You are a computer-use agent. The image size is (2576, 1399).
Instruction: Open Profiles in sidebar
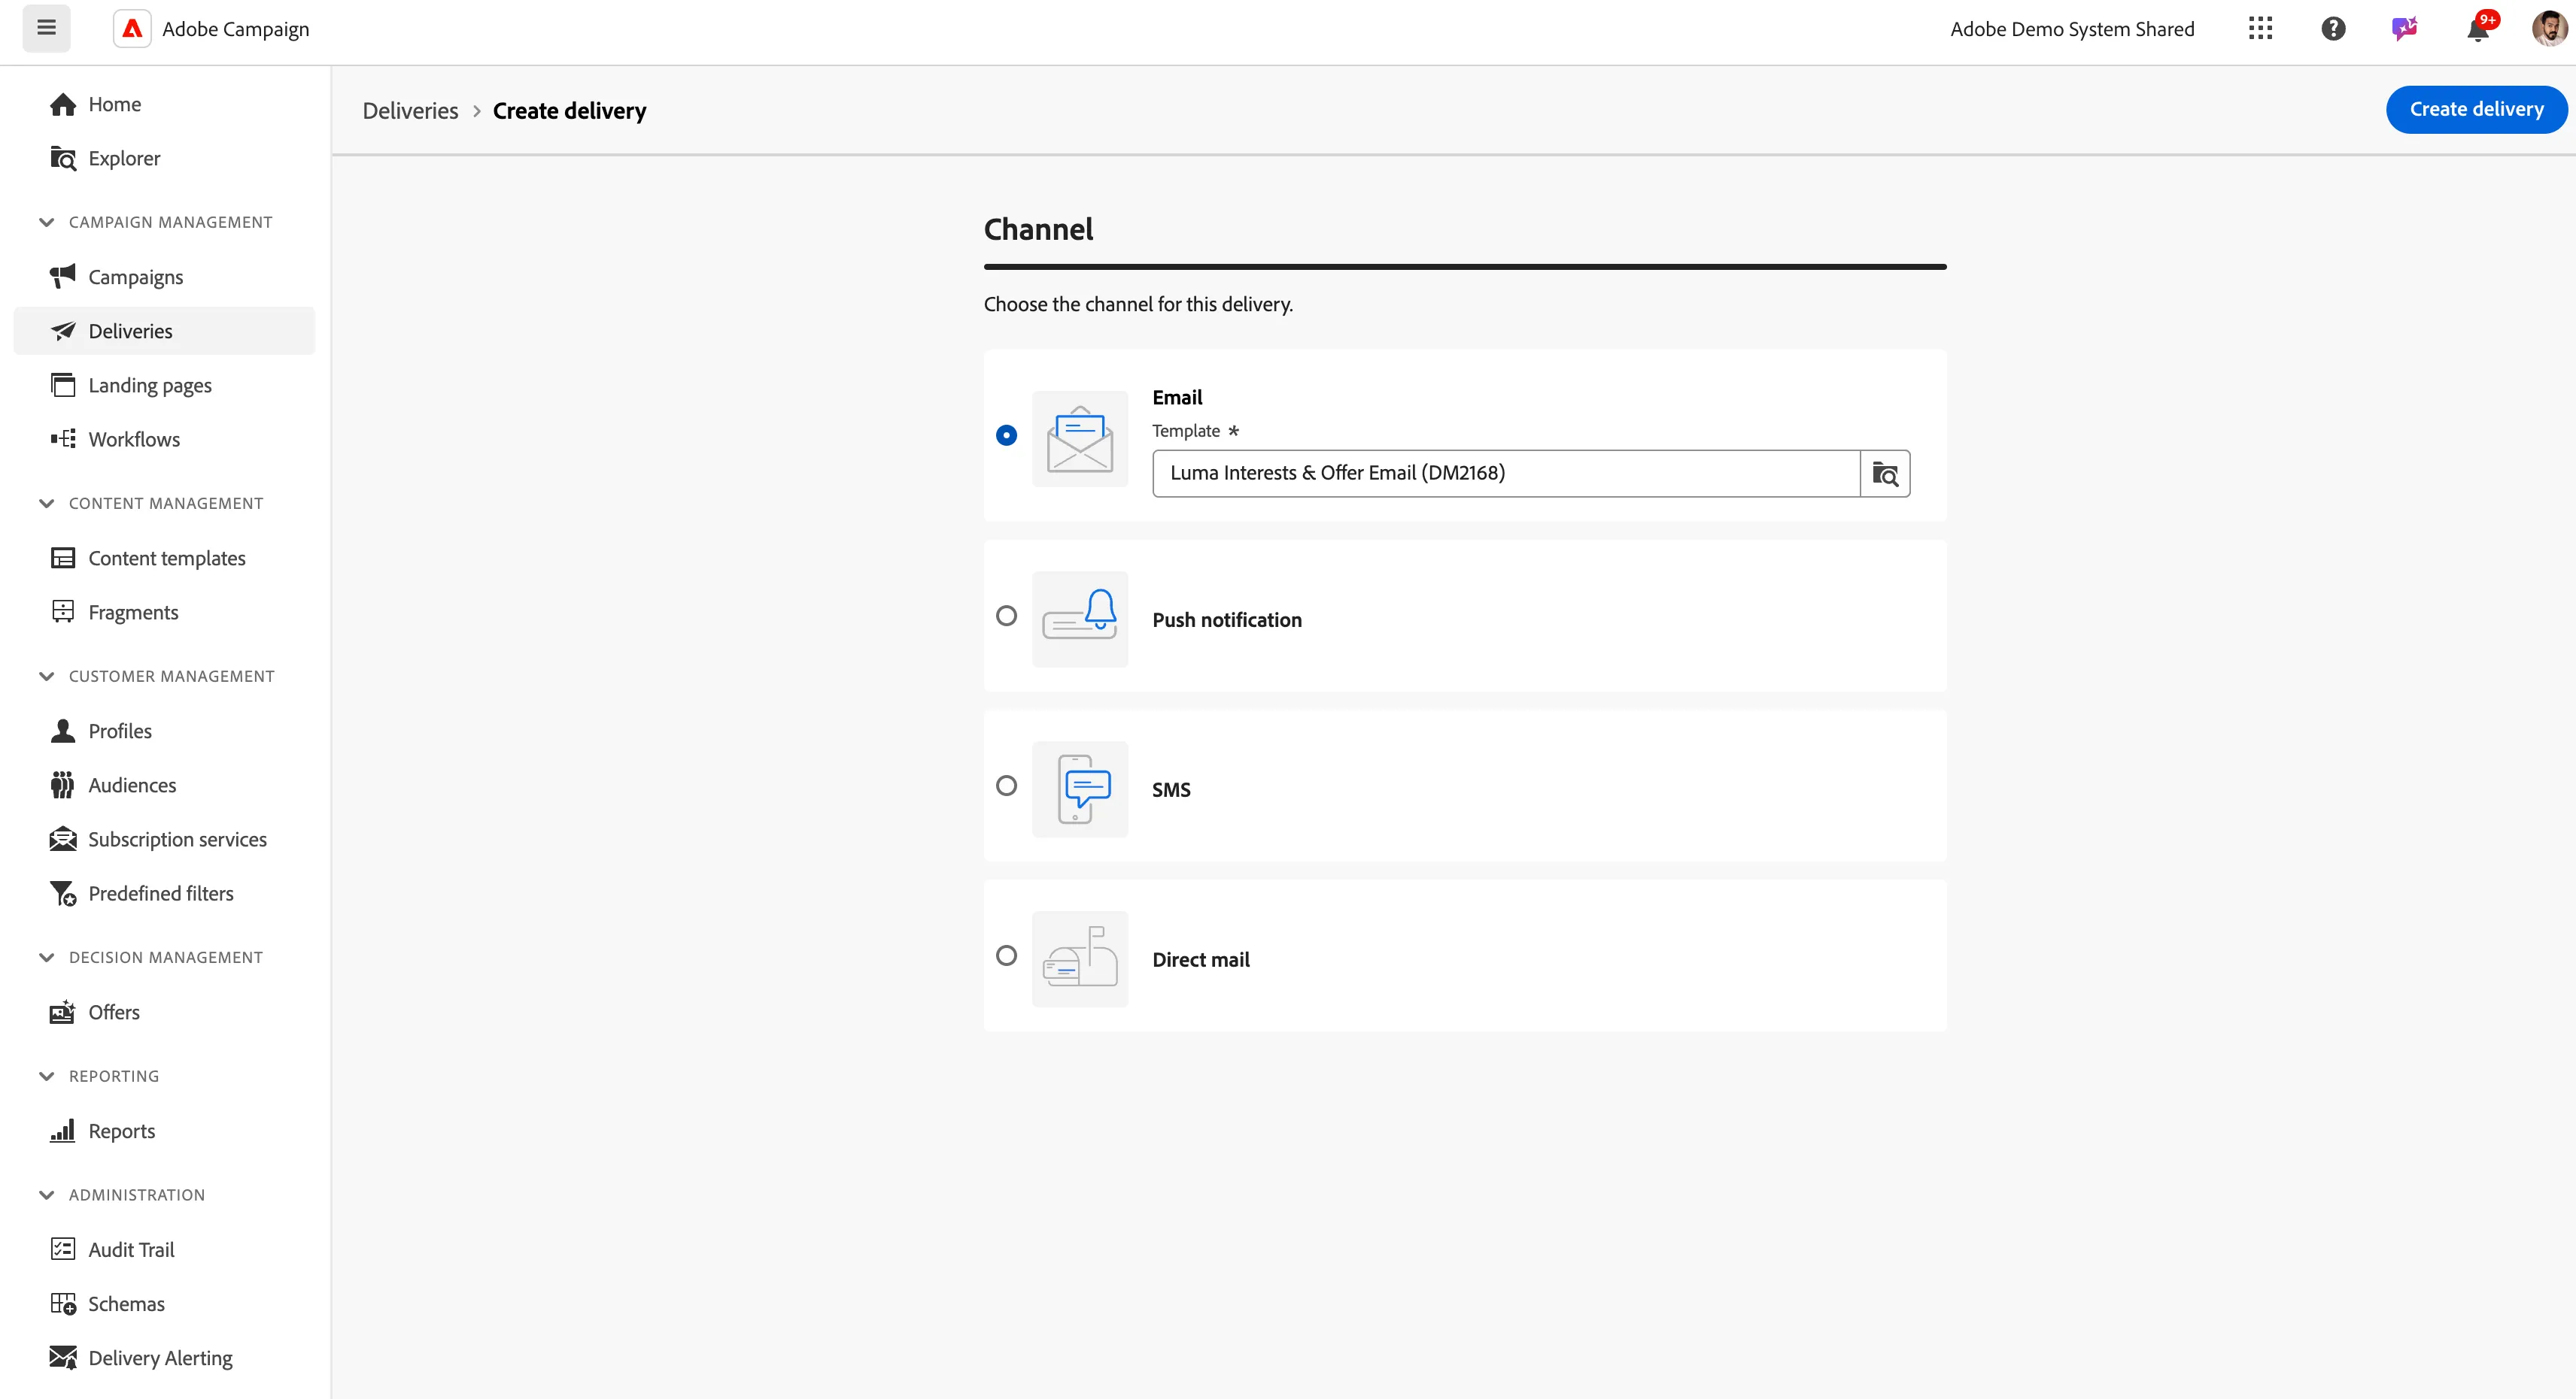tap(164, 731)
